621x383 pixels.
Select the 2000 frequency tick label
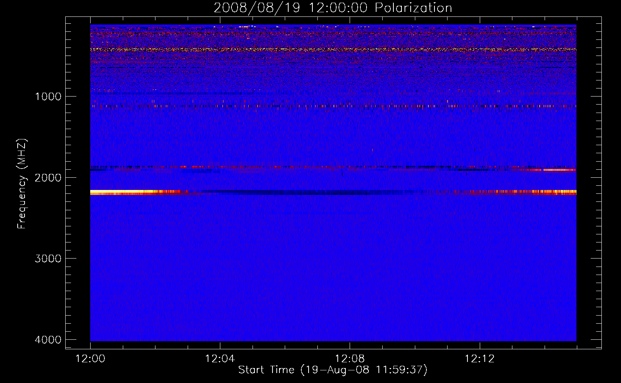pyautogui.click(x=48, y=178)
